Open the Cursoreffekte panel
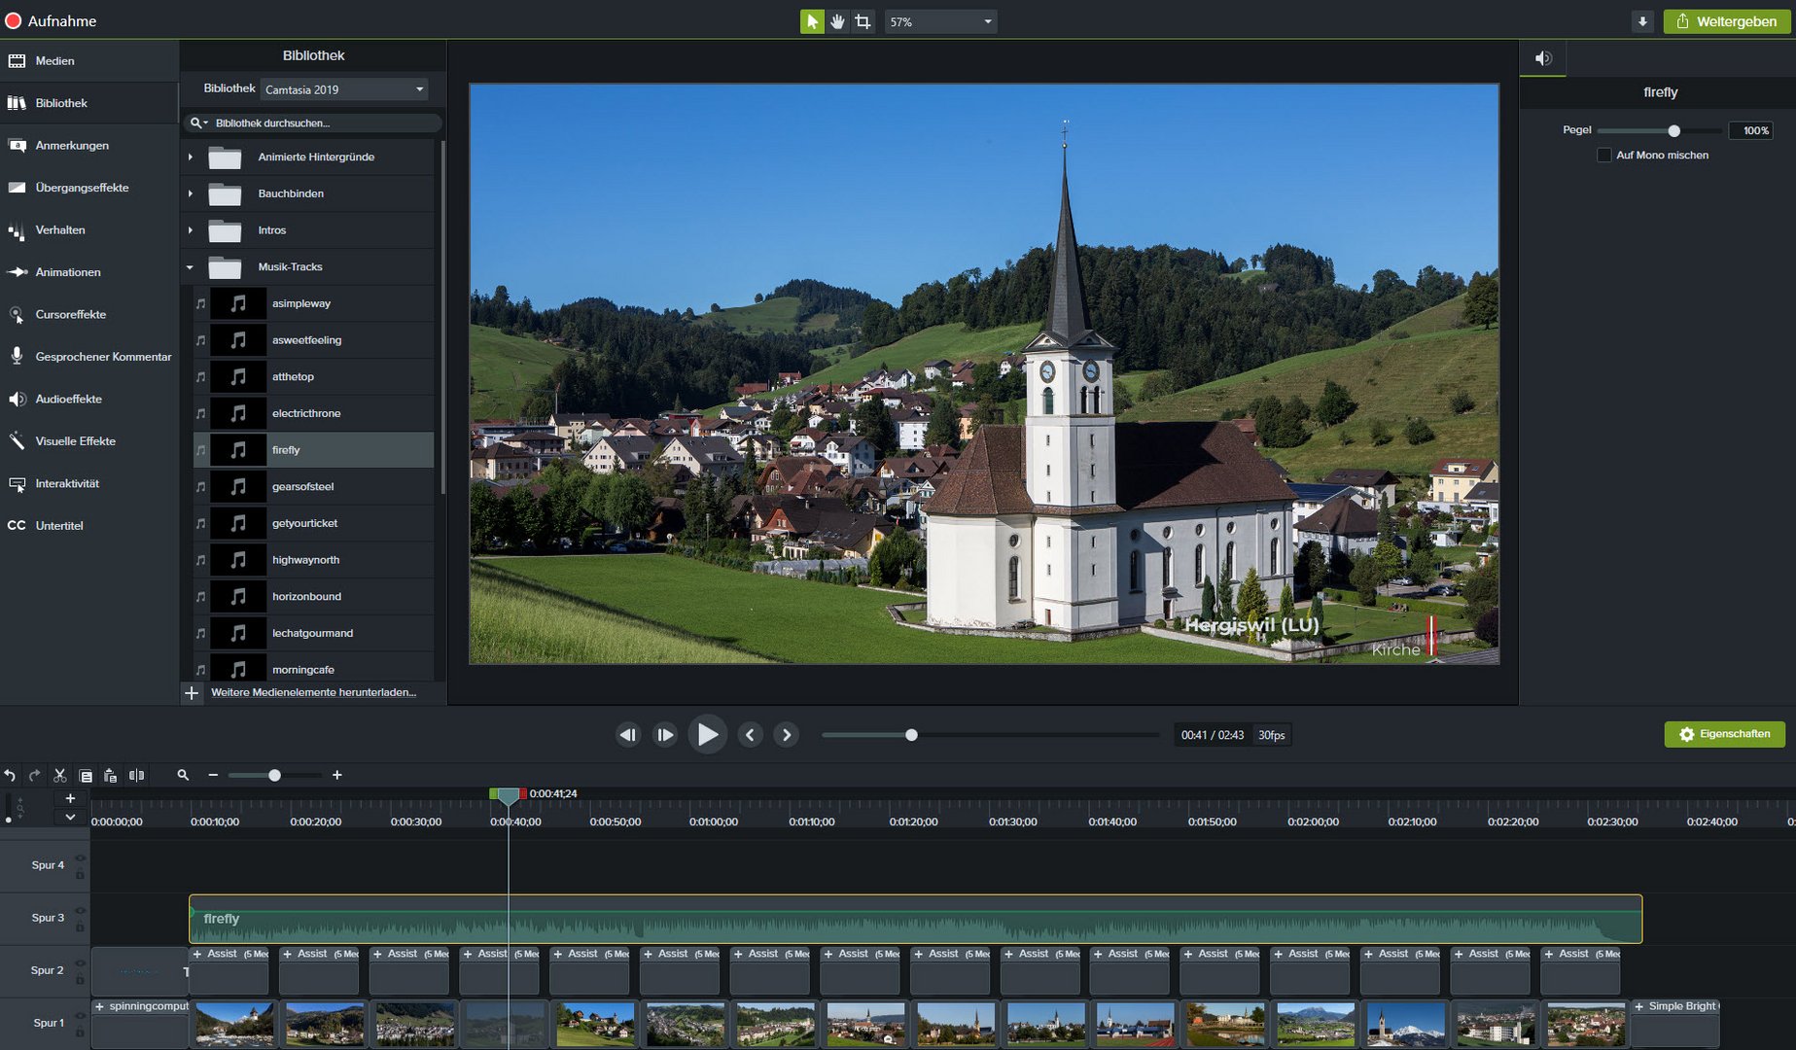The image size is (1796, 1050). coord(88,314)
